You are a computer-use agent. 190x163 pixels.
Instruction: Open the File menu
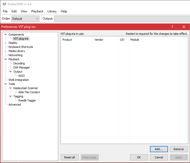[x=5, y=11]
